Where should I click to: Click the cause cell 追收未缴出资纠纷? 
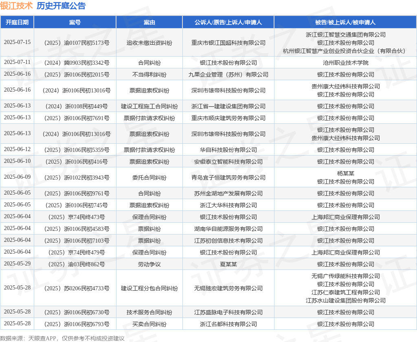pyautogui.click(x=149, y=43)
